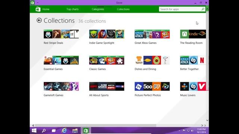Image resolution: width=239 pixels, height=134 pixels.
Task: Open the Great Xbox Games collection label
Action: pyautogui.click(x=145, y=43)
